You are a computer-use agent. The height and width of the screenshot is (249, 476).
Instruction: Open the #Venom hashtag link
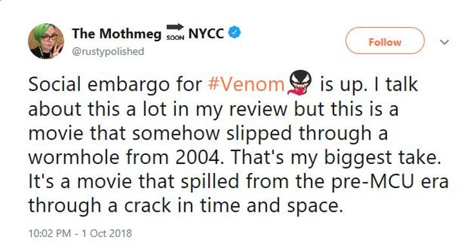pos(246,84)
